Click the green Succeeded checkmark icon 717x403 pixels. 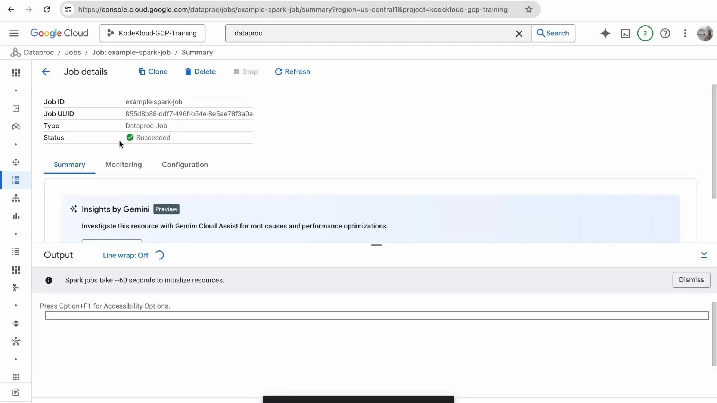click(130, 138)
